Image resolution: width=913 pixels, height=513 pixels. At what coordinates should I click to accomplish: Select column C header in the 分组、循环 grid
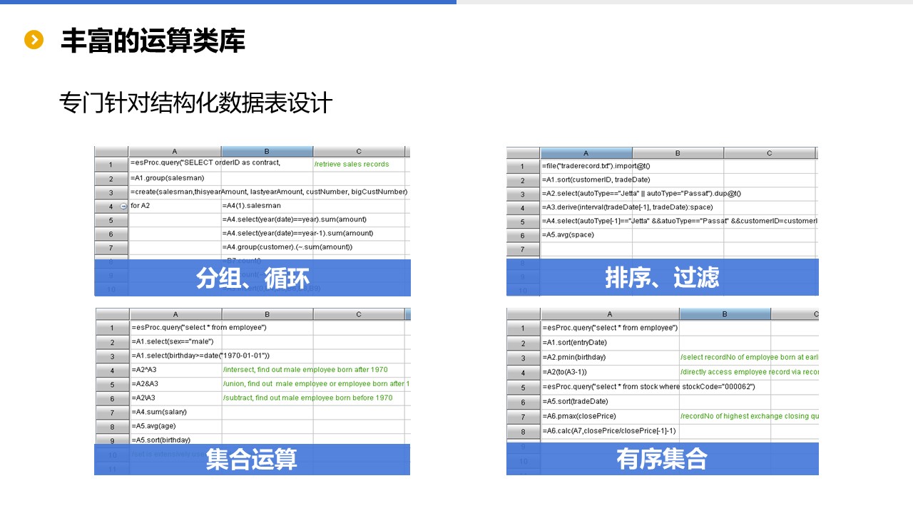pos(359,152)
